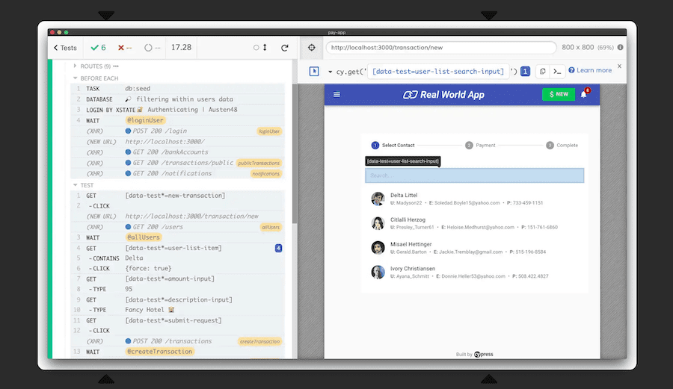
Task: Collapse the TEST section
Action: click(75, 185)
